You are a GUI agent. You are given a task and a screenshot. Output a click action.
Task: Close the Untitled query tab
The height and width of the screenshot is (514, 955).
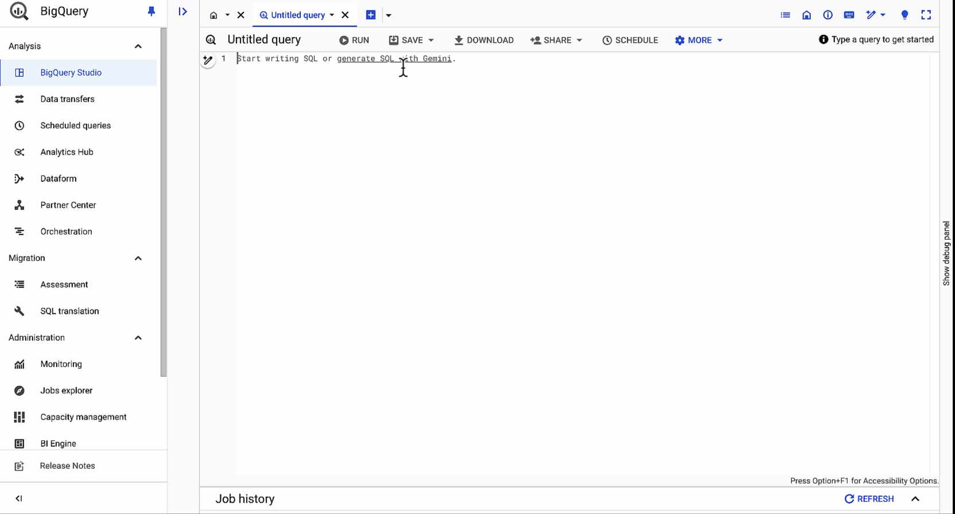click(x=345, y=15)
